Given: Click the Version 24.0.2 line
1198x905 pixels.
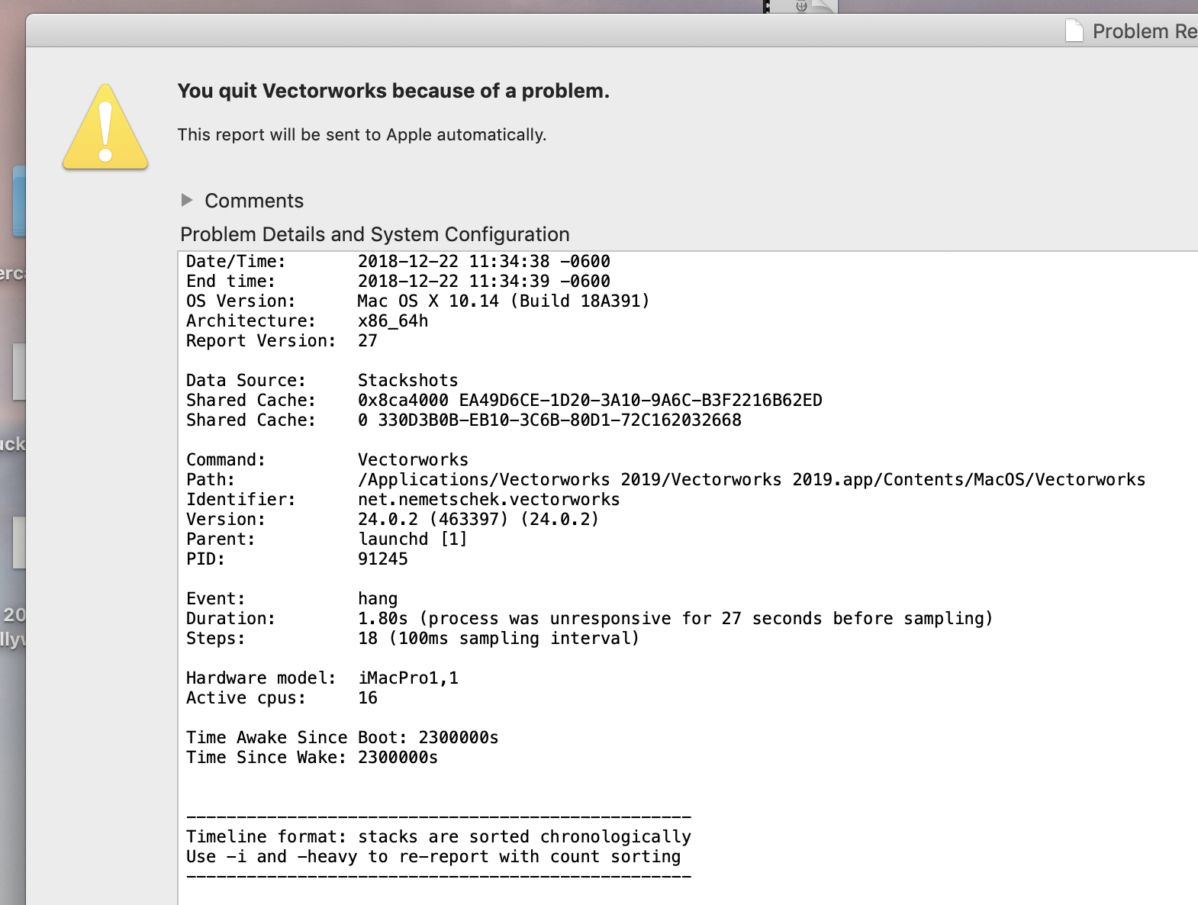Looking at the screenshot, I should point(478,520).
